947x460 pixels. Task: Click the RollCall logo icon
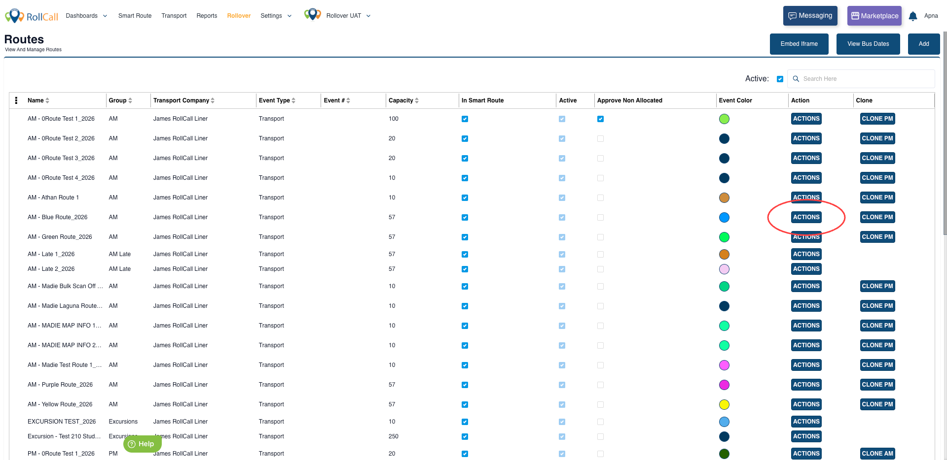click(15, 16)
